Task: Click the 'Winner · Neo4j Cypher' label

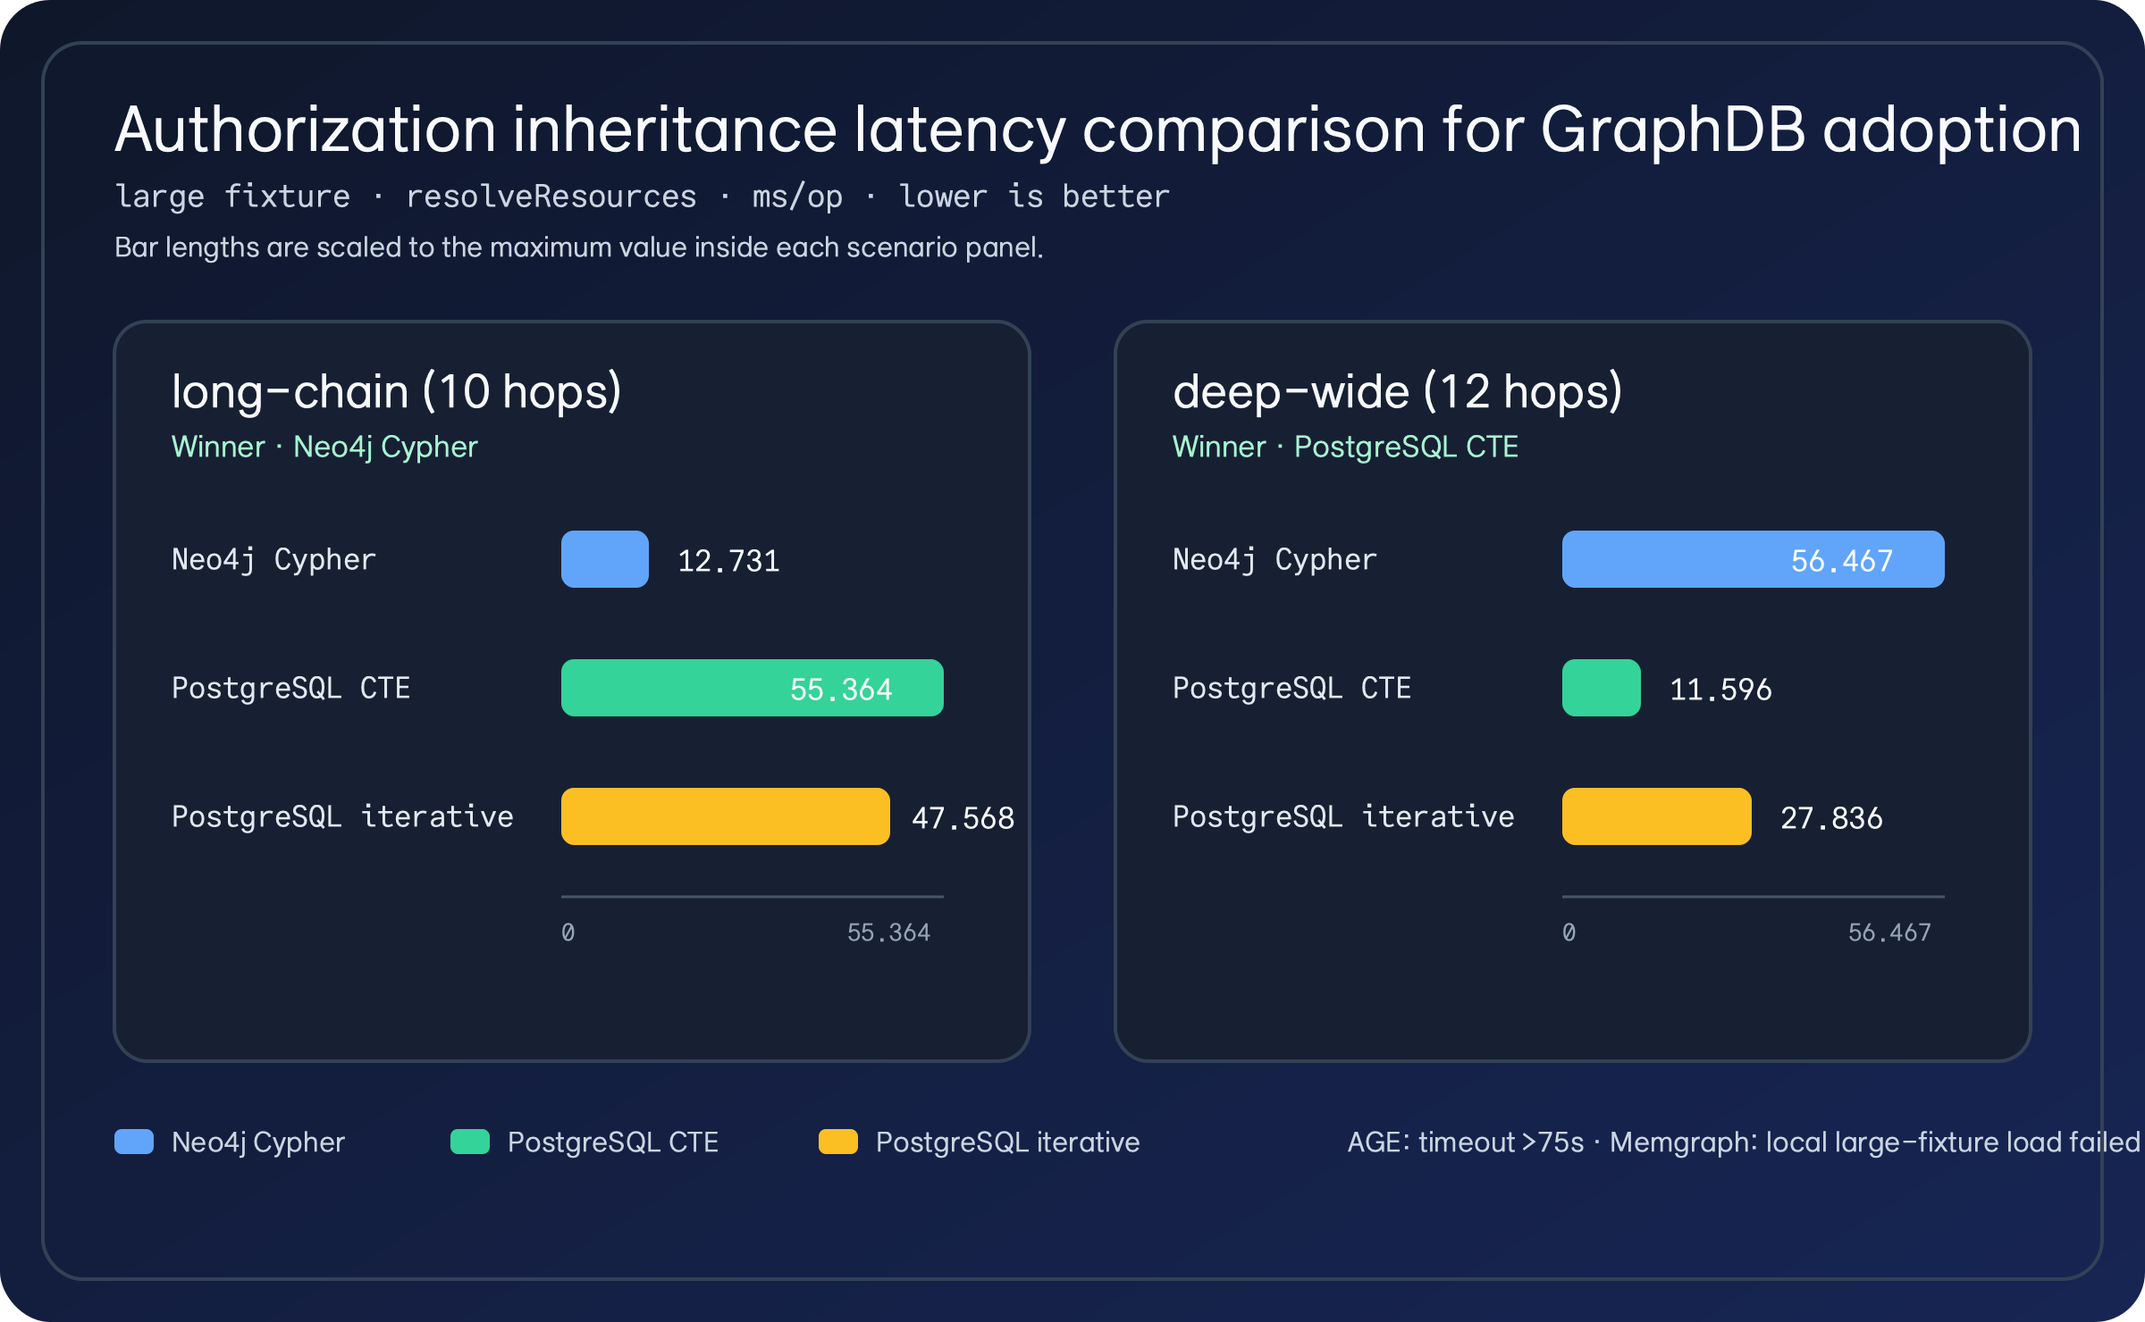Action: (x=324, y=447)
